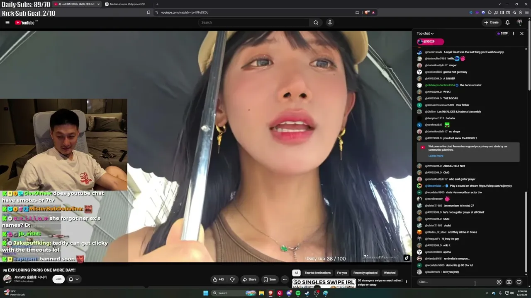Open Brave Rewards triangle icon
The height and width of the screenshot is (298, 531).
373,12
